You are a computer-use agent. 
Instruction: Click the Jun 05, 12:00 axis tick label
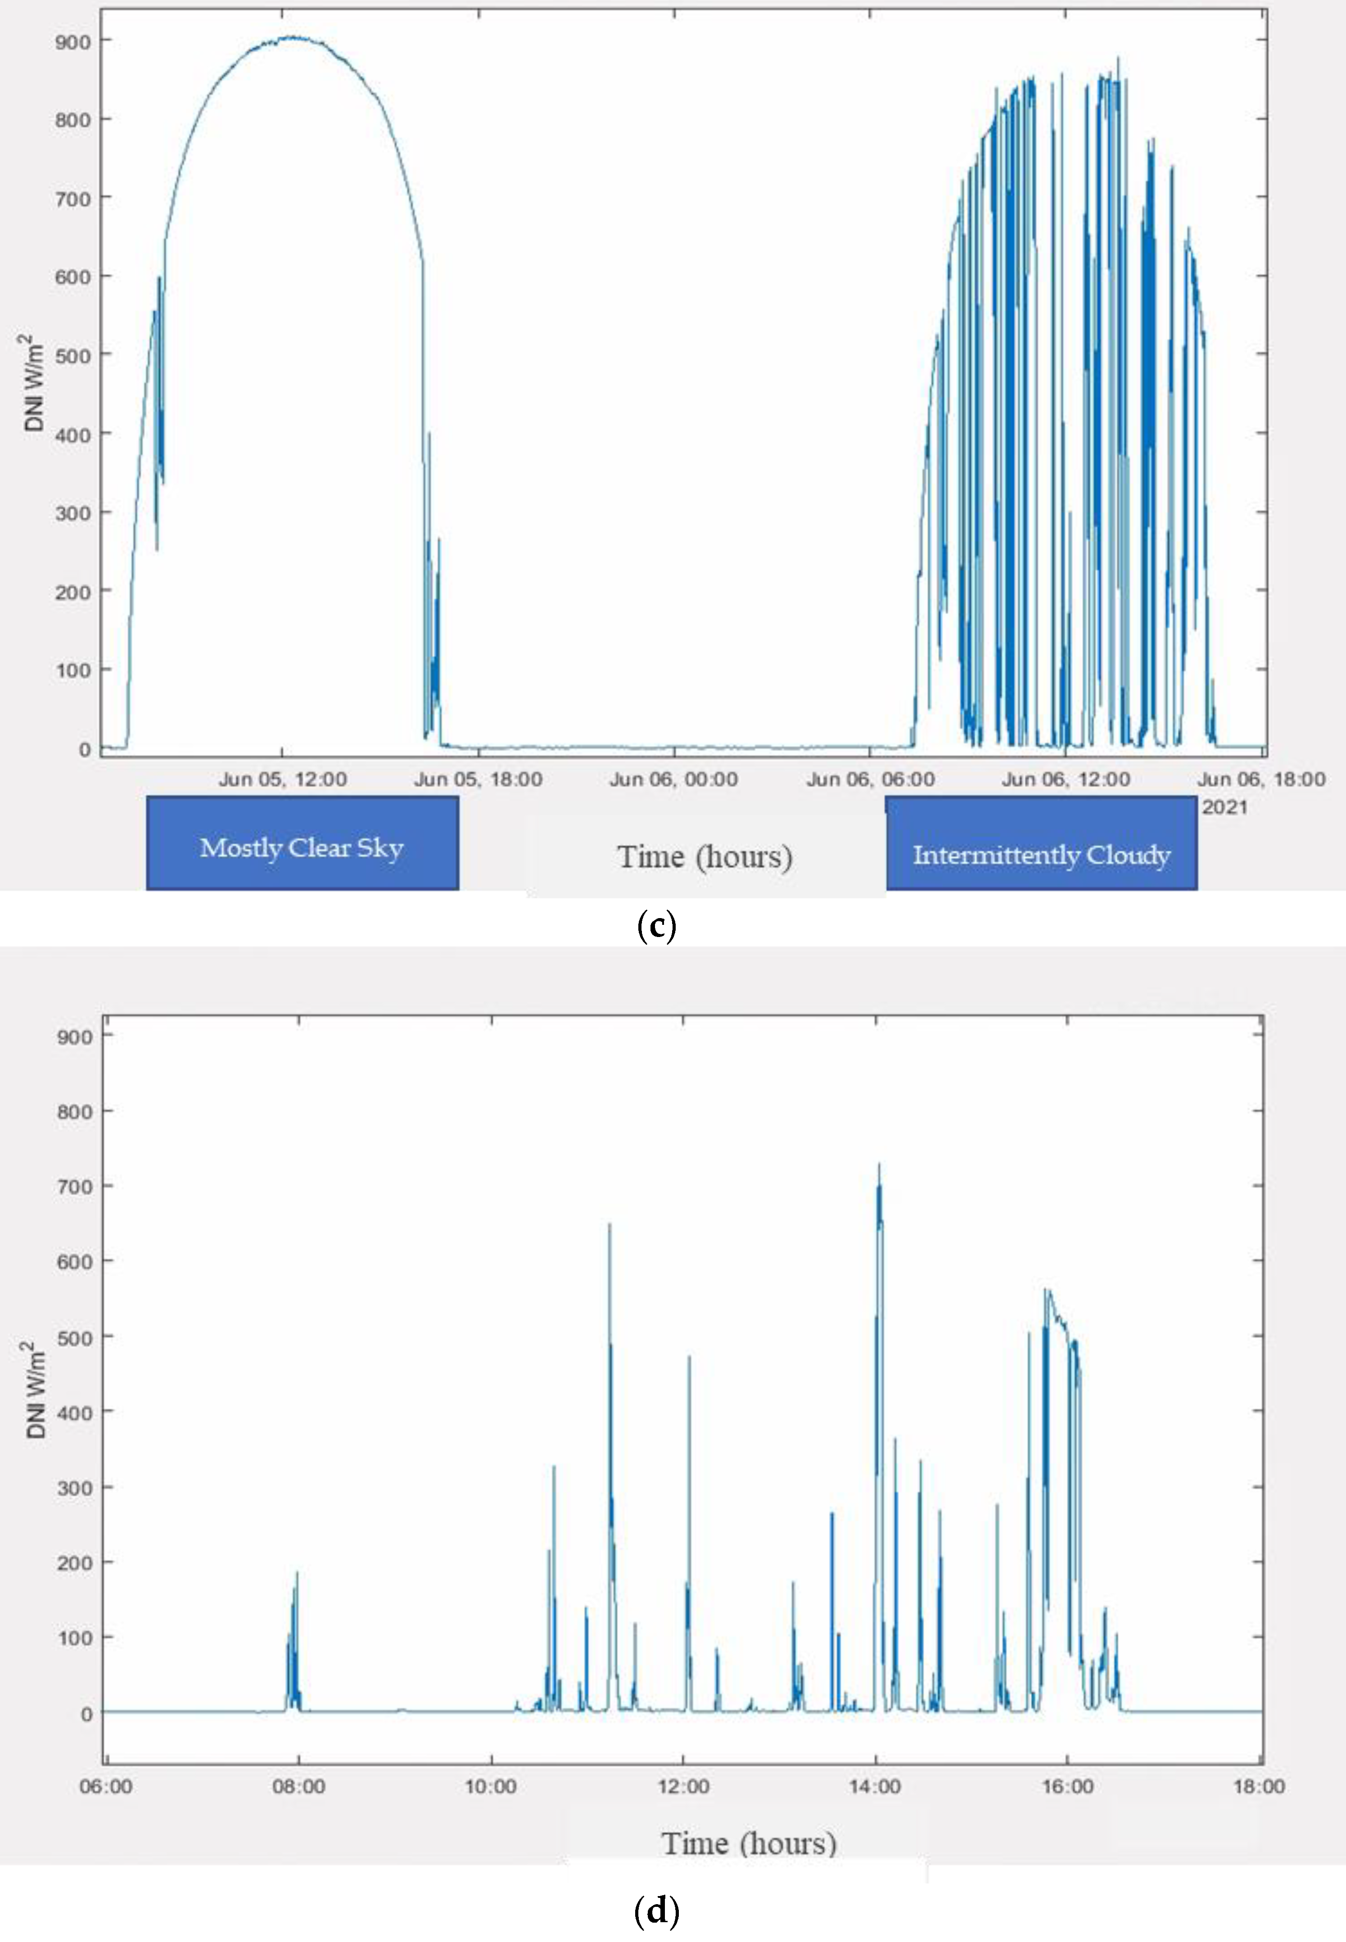[283, 779]
